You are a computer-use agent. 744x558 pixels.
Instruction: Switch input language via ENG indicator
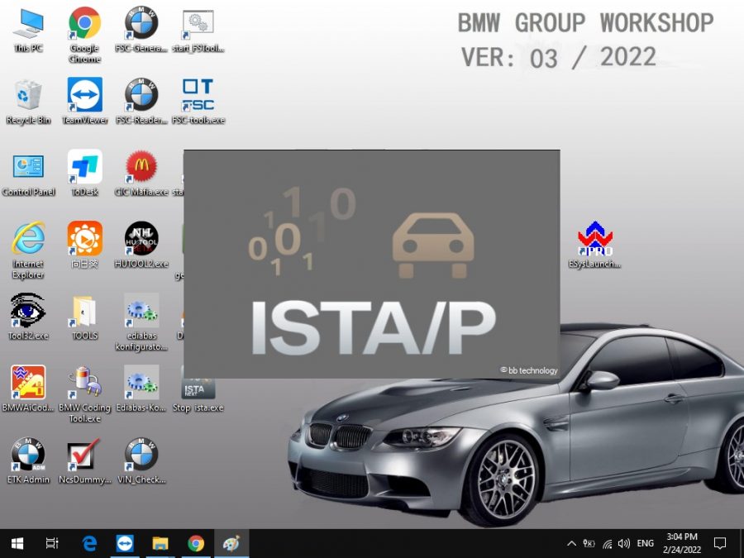tap(645, 543)
